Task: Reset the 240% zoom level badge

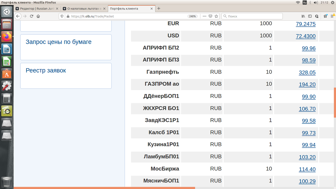Action: point(193,16)
